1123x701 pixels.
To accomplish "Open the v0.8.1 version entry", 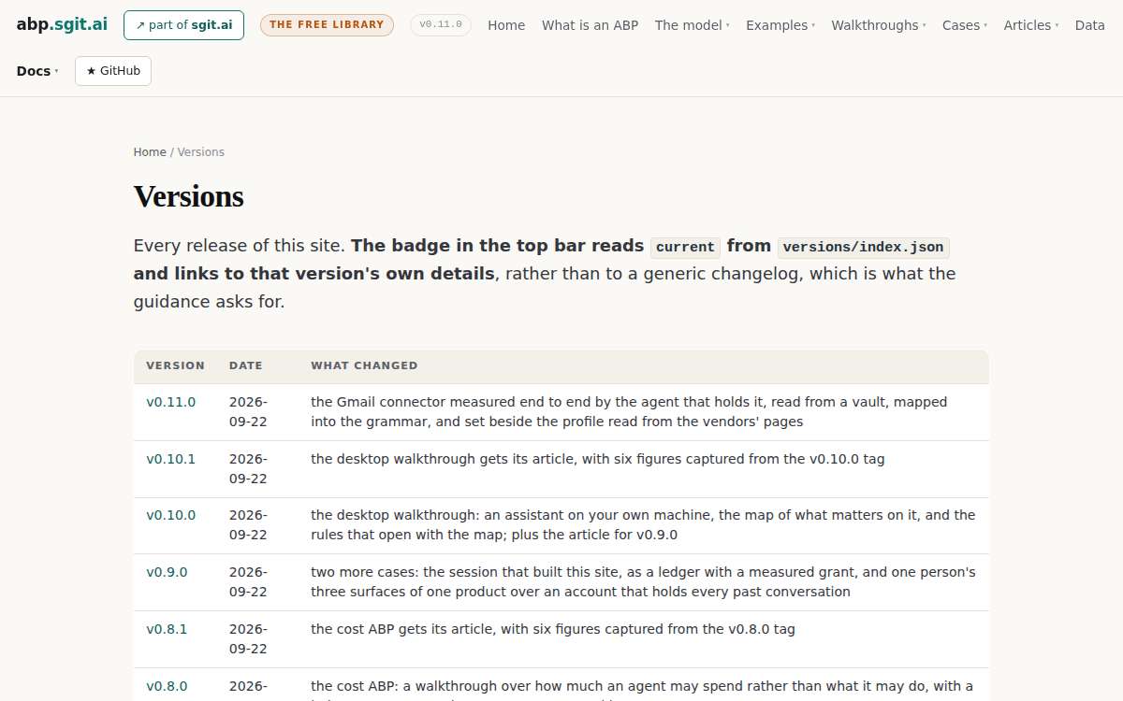I will coord(167,629).
